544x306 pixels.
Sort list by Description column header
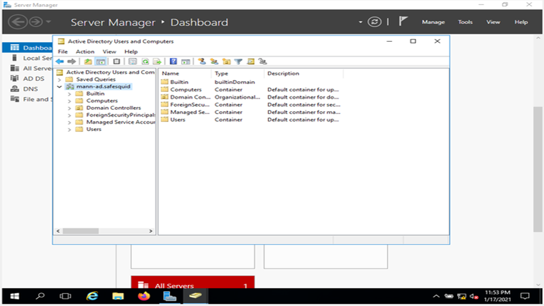303,74
